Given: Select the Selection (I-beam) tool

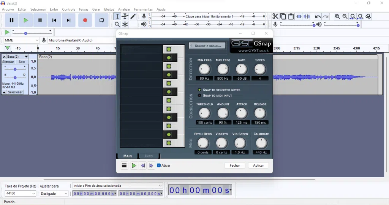Looking at the screenshot, I should pos(117,16).
